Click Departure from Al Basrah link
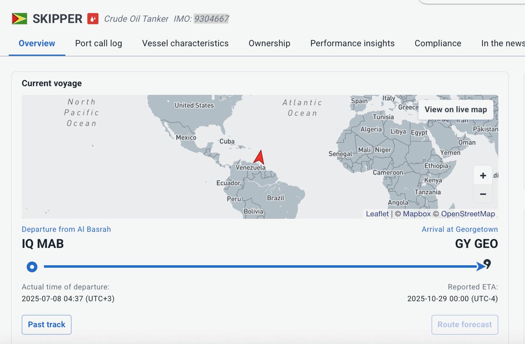The width and height of the screenshot is (525, 344). 66,229
